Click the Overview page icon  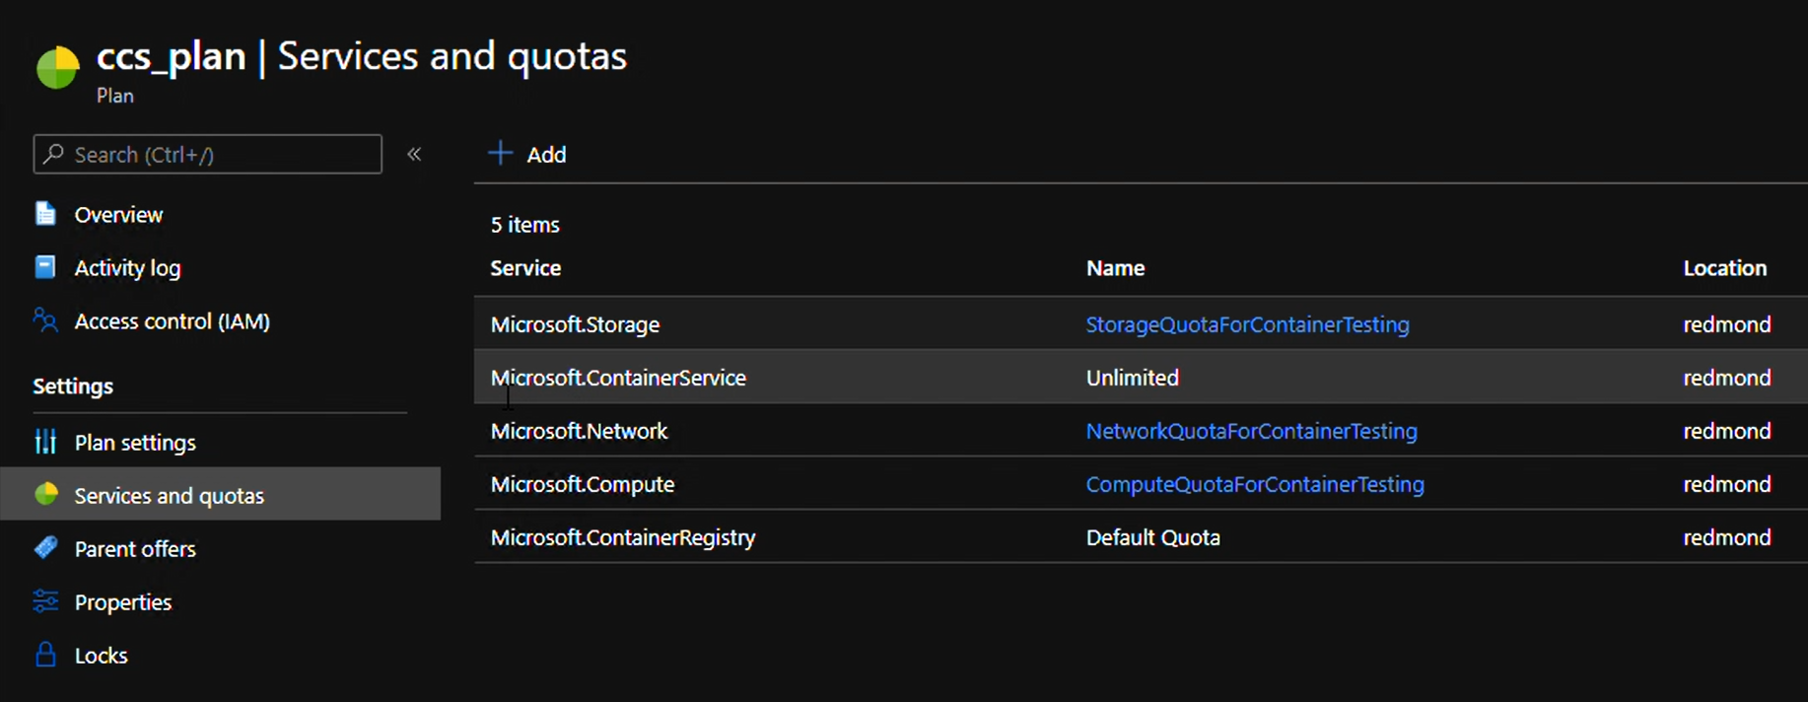click(45, 214)
